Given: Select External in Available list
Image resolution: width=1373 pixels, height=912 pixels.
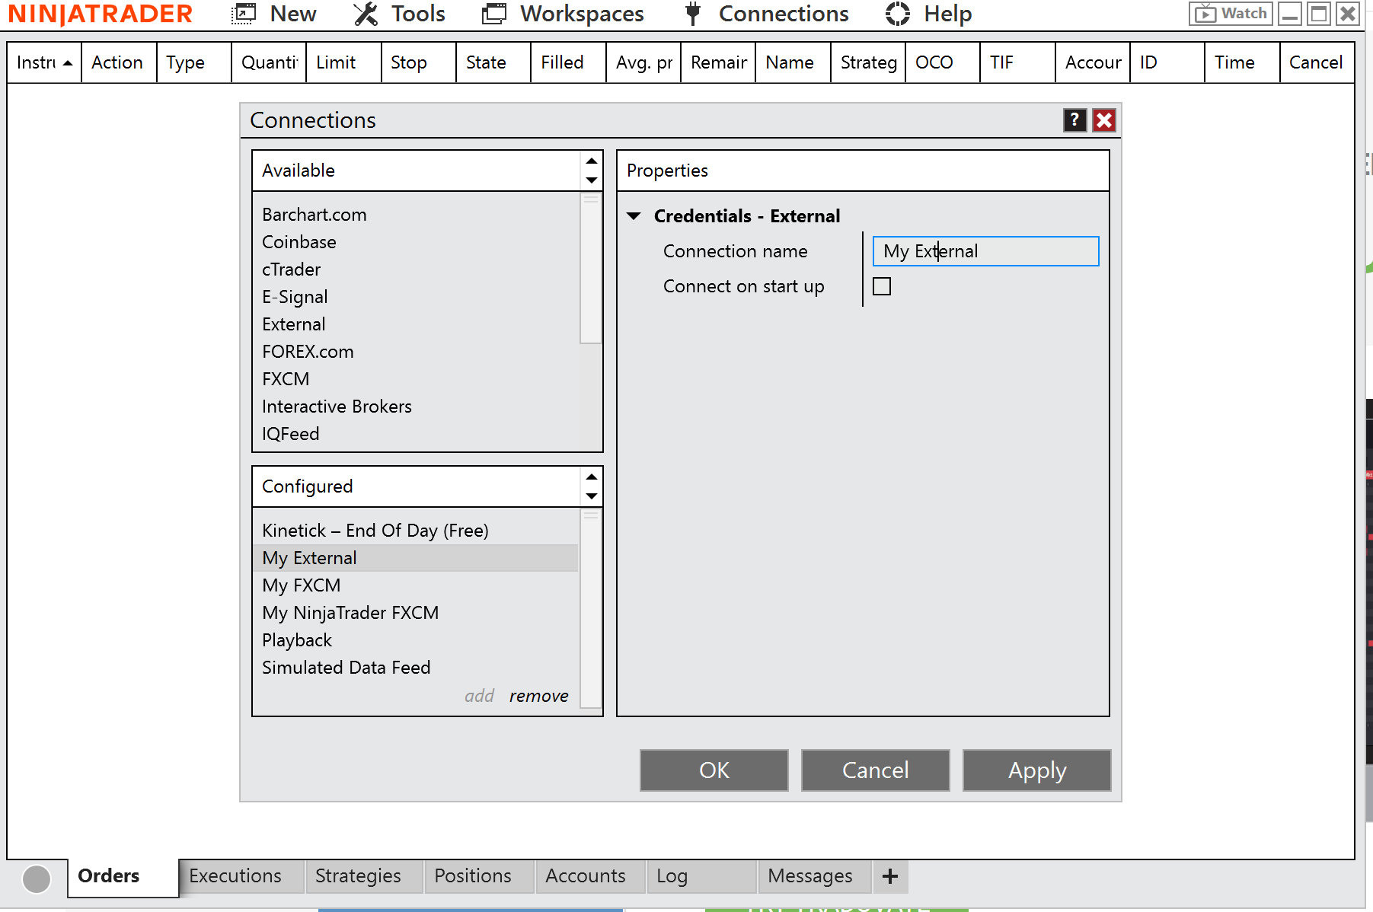Looking at the screenshot, I should click(x=294, y=324).
